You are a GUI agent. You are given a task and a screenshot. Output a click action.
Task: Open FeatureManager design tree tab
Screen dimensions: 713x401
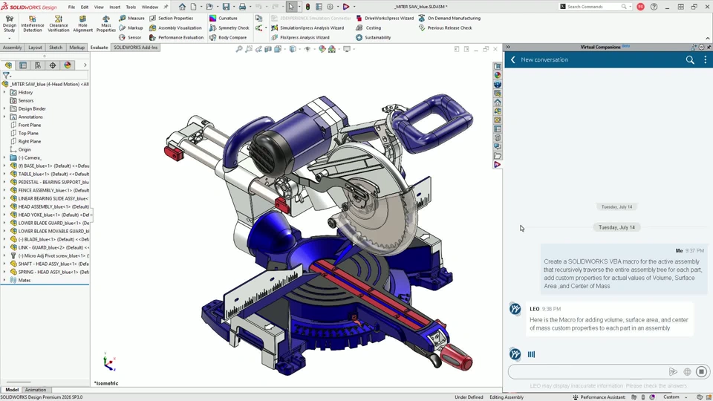click(9, 65)
